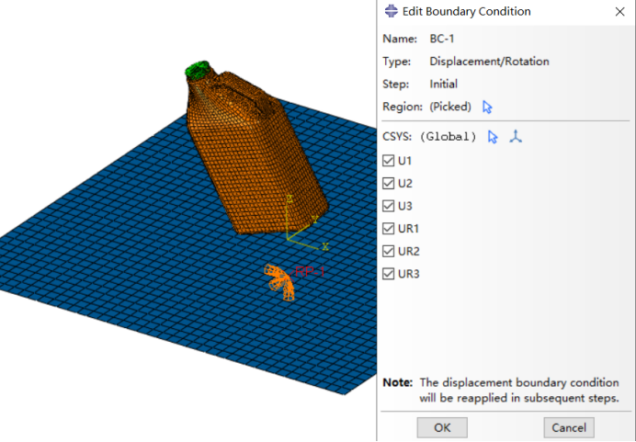Toggle the U2 checkbox
Viewport: 636px width, 442px height.
pos(388,183)
